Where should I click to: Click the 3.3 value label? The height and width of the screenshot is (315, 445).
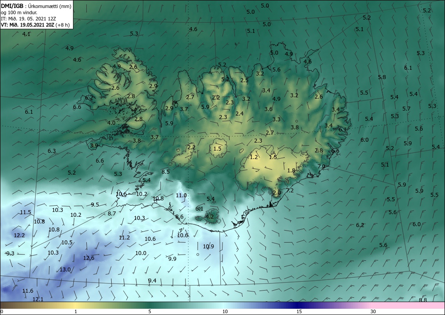point(276,119)
